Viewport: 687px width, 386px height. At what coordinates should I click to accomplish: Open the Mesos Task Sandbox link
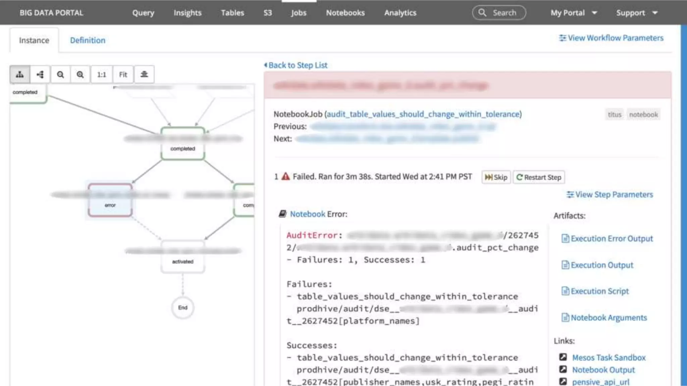[609, 358]
